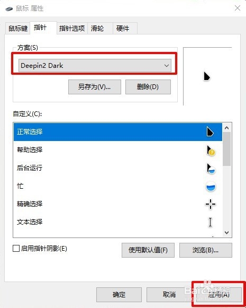This screenshot has width=246, height=308.
Task: Click the 另存为(V)... button
Action: pos(95,87)
